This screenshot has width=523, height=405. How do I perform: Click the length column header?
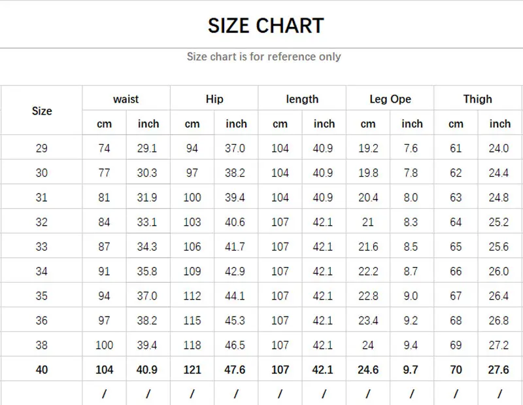[x=302, y=99]
